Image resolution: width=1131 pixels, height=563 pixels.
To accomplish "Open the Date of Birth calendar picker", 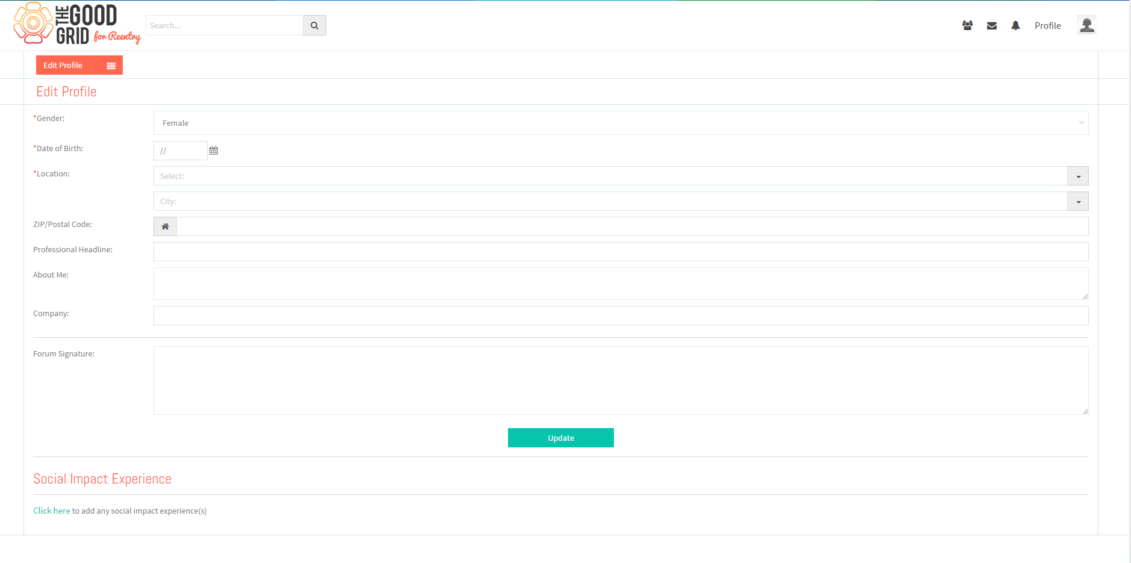I will (x=214, y=151).
